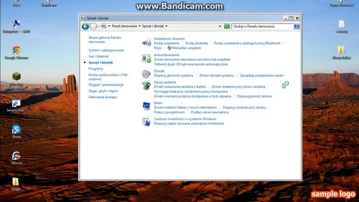
Task: Click Zmień ustawienia zasilania z baterii
Action: click(x=179, y=86)
